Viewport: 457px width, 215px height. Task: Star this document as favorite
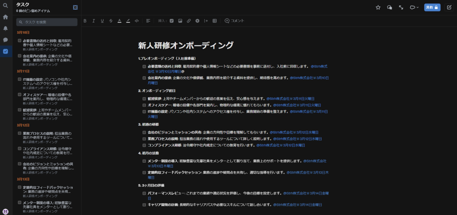point(378,7)
